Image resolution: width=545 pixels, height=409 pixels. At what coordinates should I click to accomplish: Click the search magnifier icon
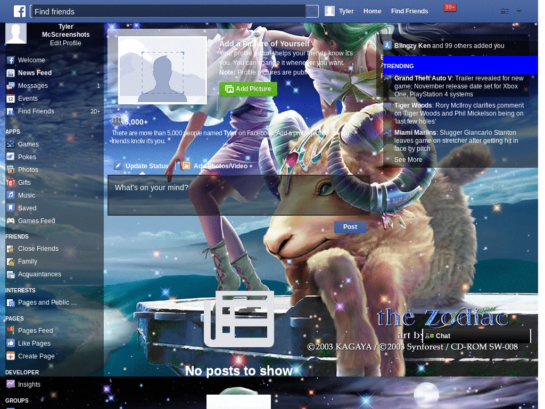pos(312,12)
